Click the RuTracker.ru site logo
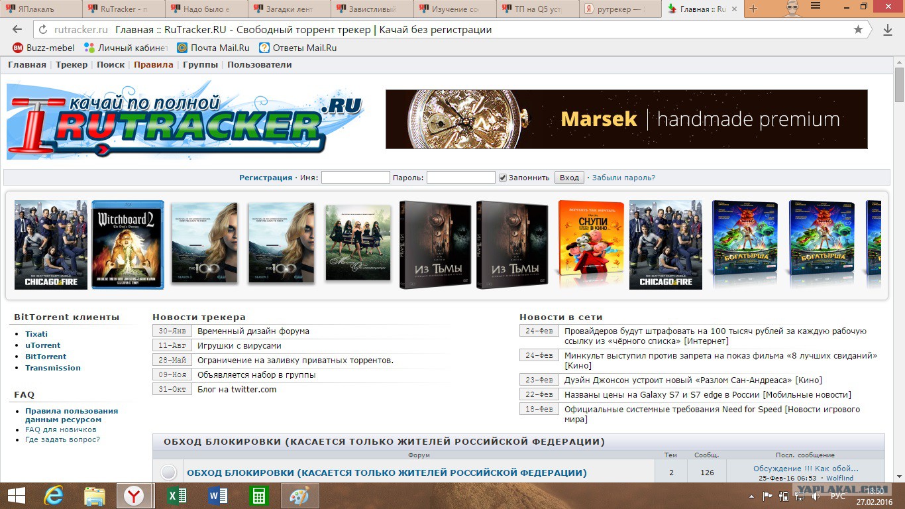This screenshot has width=905, height=509. click(x=186, y=121)
